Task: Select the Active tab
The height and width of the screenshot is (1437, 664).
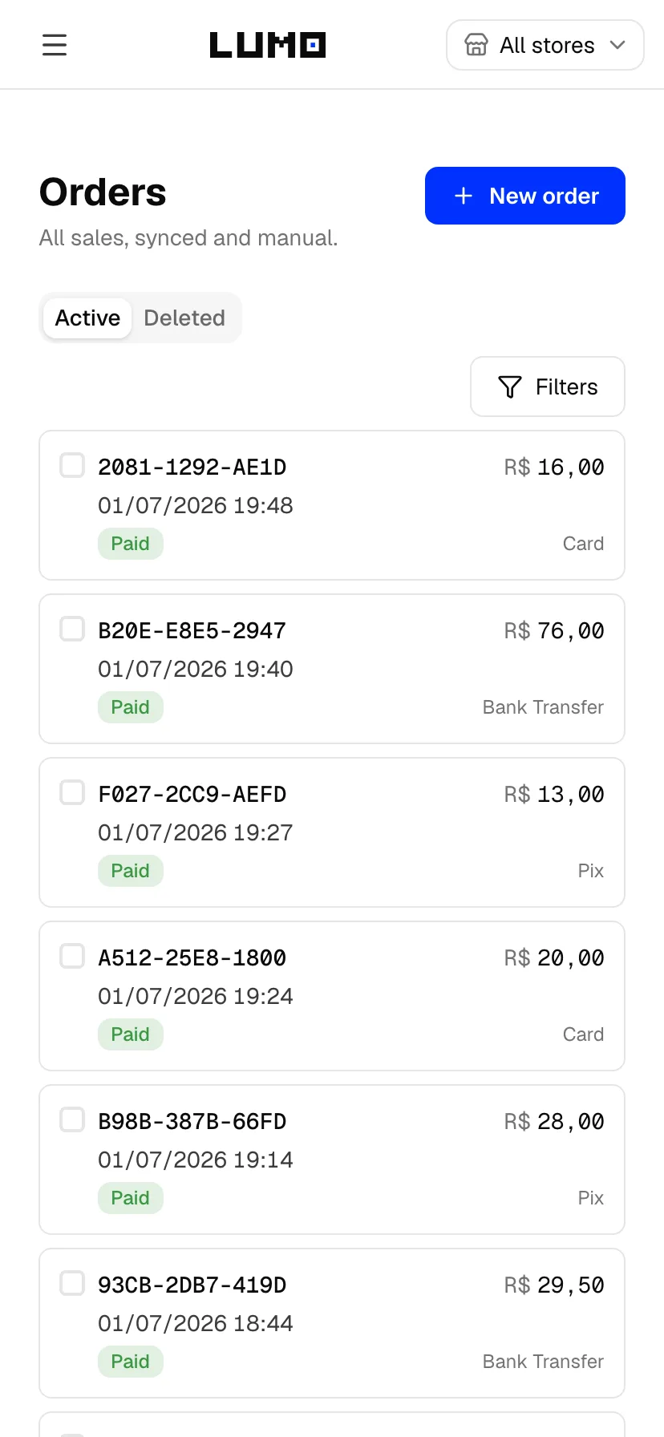Action: coord(87,318)
